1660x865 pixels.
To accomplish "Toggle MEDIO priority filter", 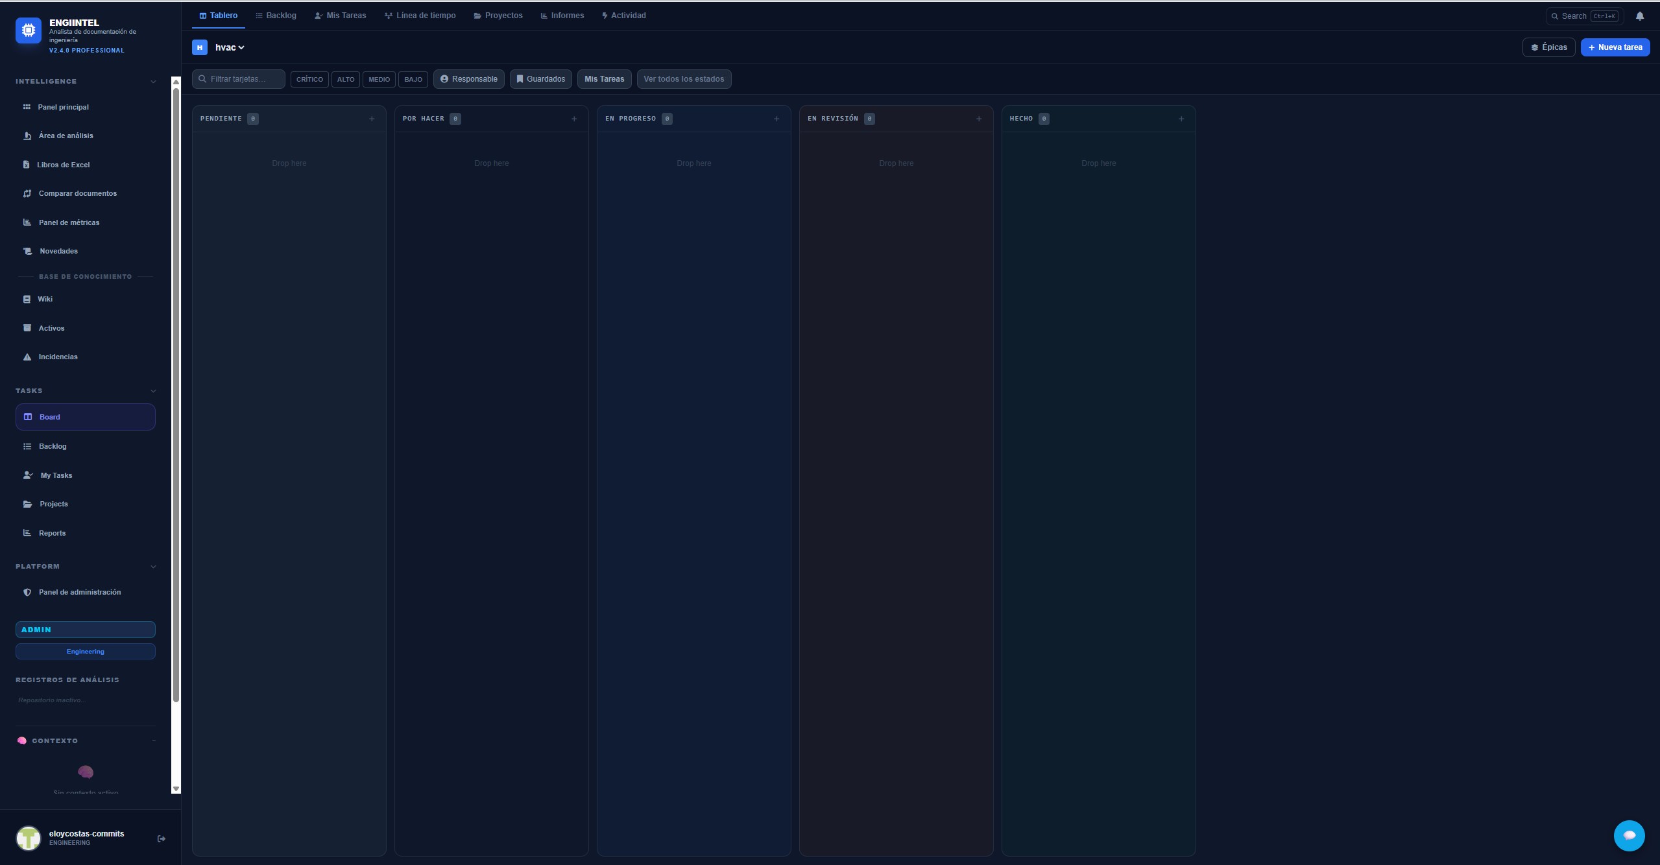I will (379, 79).
